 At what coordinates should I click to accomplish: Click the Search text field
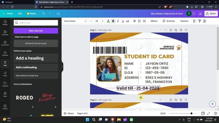36,23
